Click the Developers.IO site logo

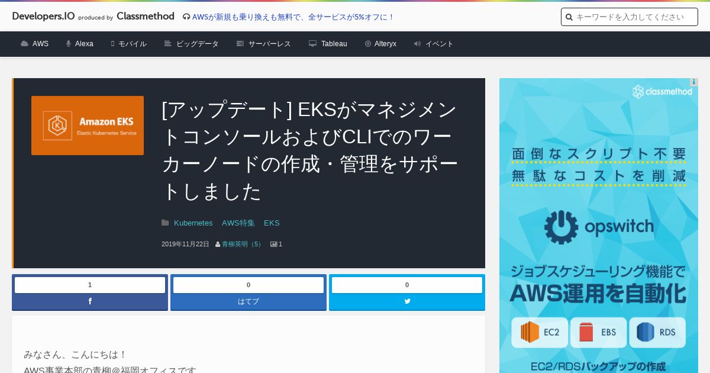(43, 17)
